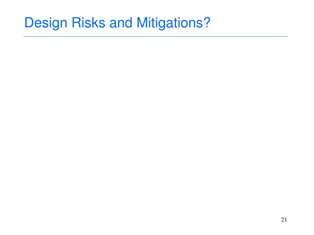
Task: Select the word 'Design' in the title
Action: (46, 23)
